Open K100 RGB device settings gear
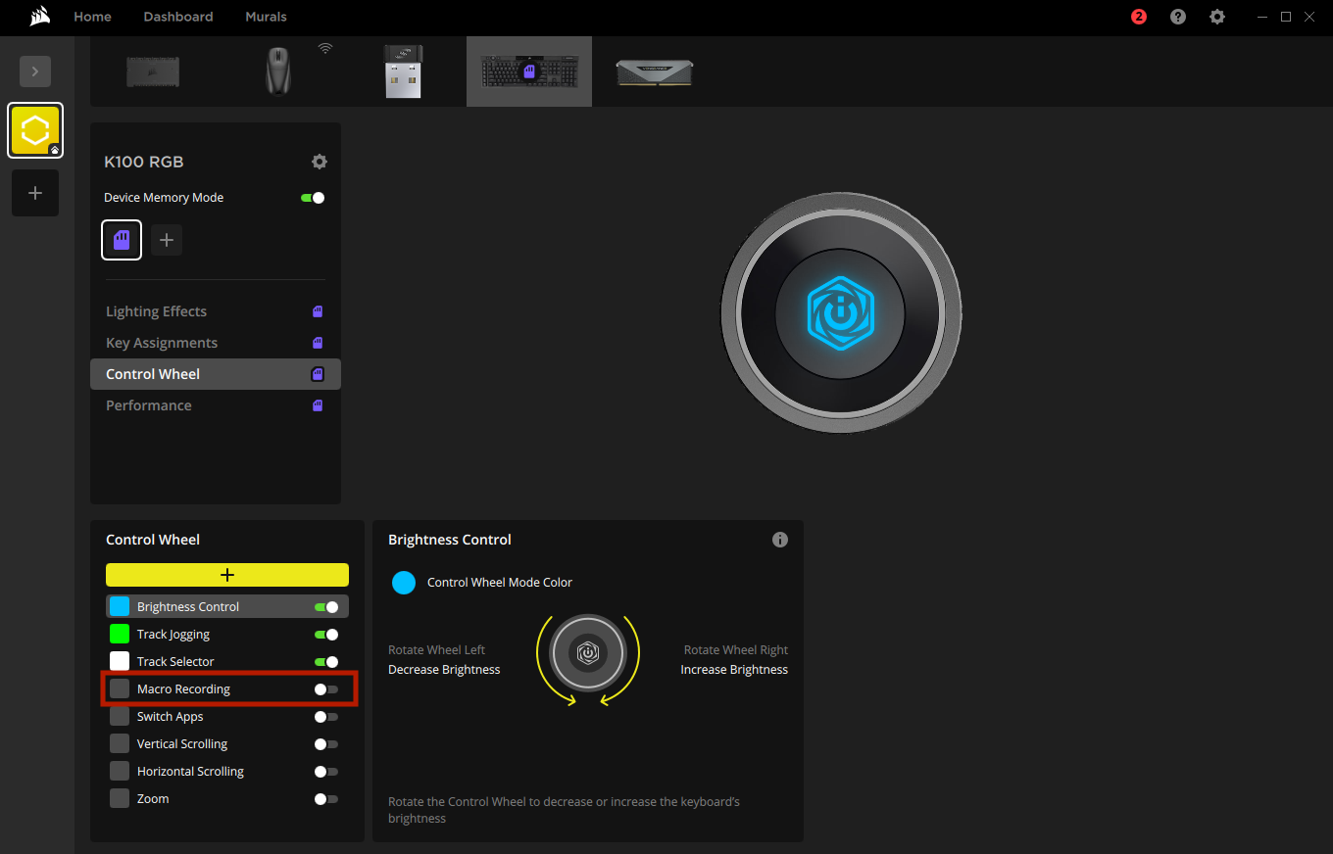Viewport: 1333px width, 854px height. [x=320, y=162]
